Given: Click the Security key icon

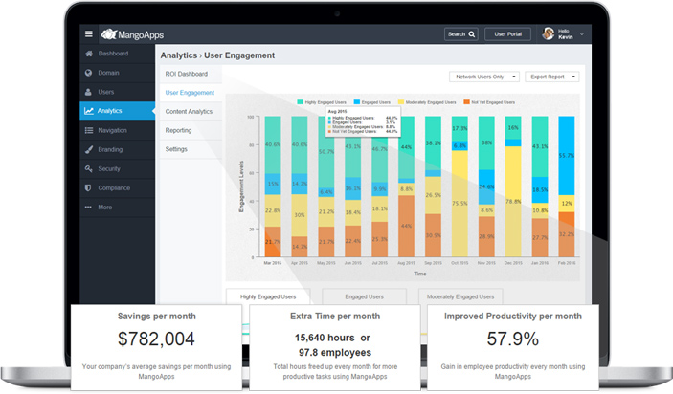Looking at the screenshot, I should click(x=88, y=169).
